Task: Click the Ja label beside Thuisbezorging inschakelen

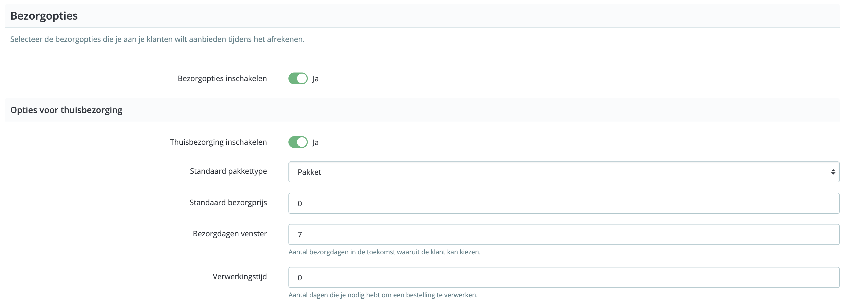Action: pos(316,142)
